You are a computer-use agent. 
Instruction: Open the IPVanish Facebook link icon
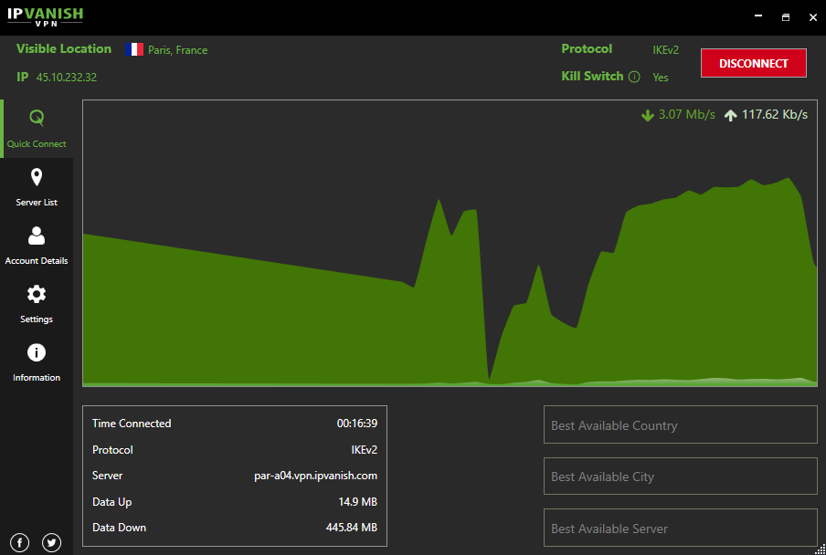click(20, 542)
